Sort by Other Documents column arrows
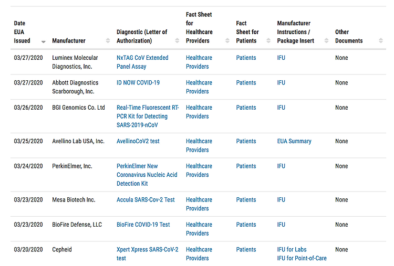 coord(381,40)
